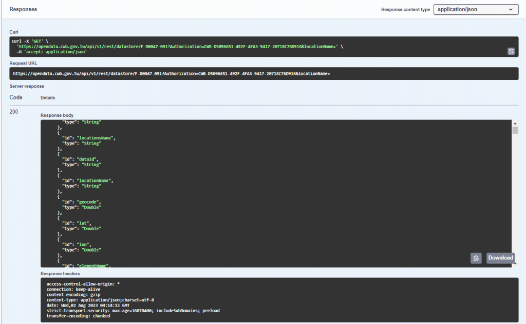Click the Code column header

coord(16,97)
